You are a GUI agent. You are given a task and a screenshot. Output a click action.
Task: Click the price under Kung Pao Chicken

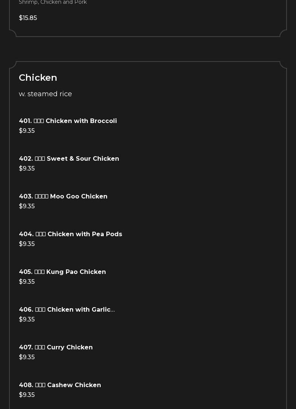(x=27, y=281)
